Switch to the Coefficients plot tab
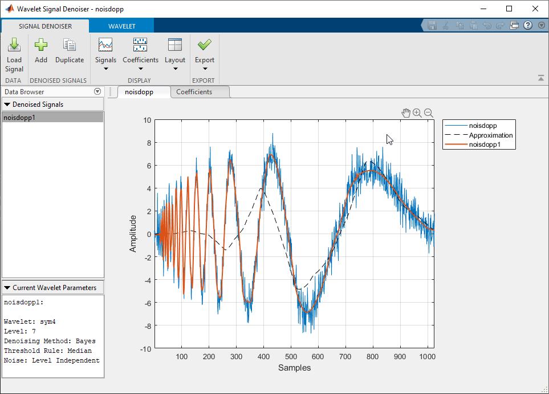 (x=194, y=92)
